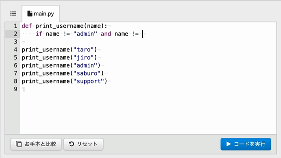281x158 pixels.
Task: Click the "saburo" string on line 7
Action: click(x=87, y=73)
